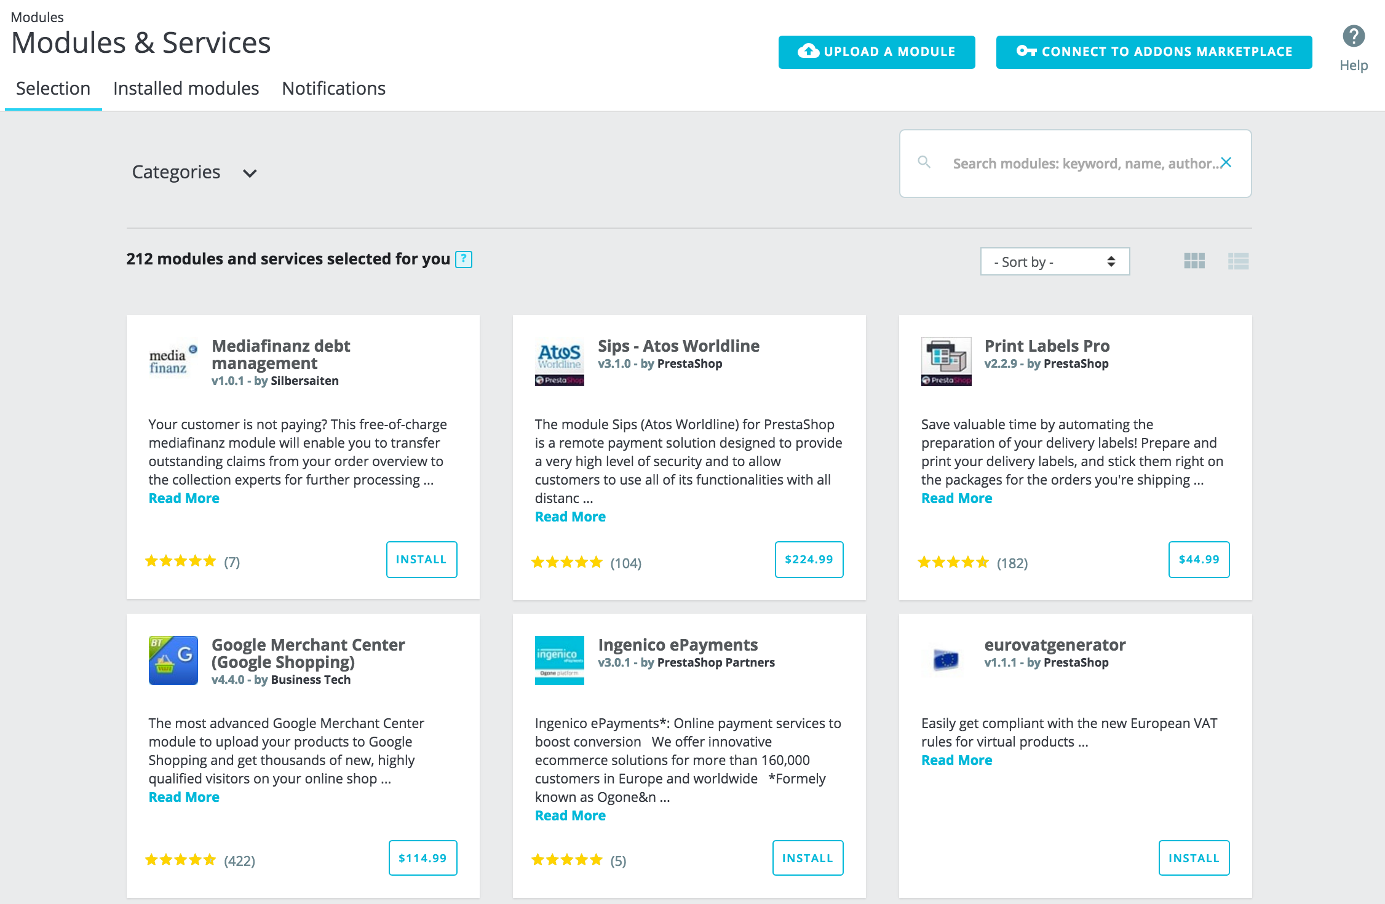Click the Sips - Atos Worldline title
The width and height of the screenshot is (1385, 904).
[x=678, y=346]
